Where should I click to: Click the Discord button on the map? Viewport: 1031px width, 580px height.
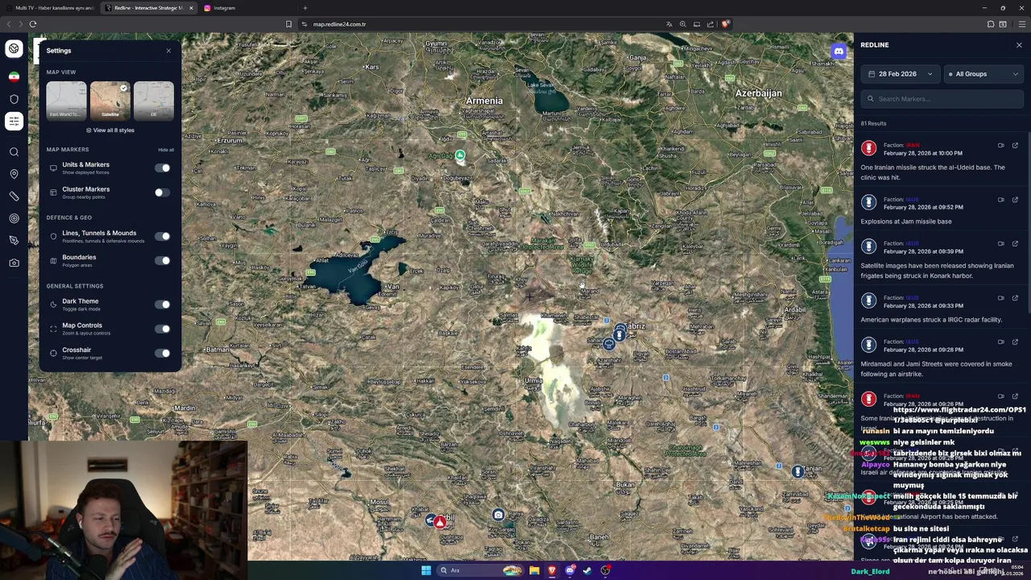(x=838, y=52)
